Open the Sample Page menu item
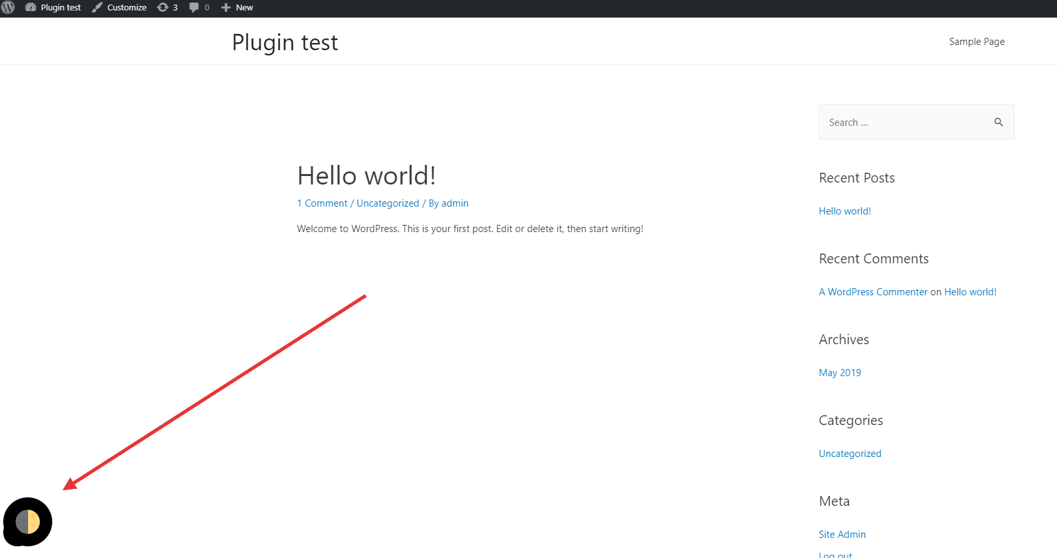This screenshot has height=558, width=1057. 977,42
